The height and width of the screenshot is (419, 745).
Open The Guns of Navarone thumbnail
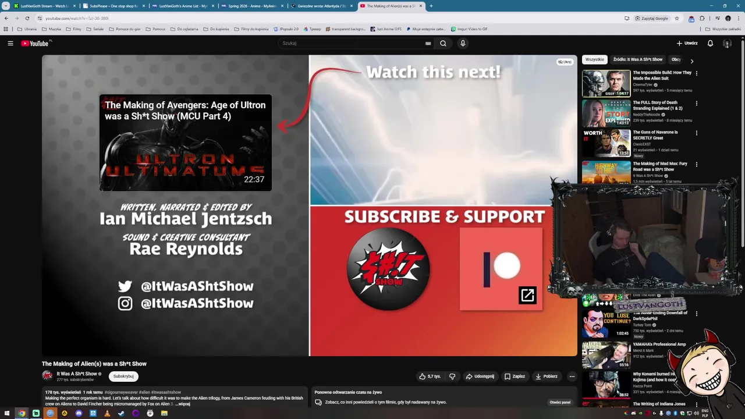(606, 143)
